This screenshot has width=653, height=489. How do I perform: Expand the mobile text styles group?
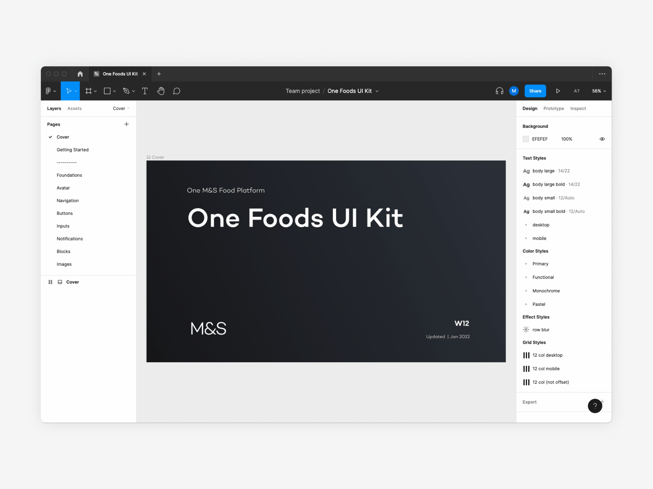click(526, 238)
